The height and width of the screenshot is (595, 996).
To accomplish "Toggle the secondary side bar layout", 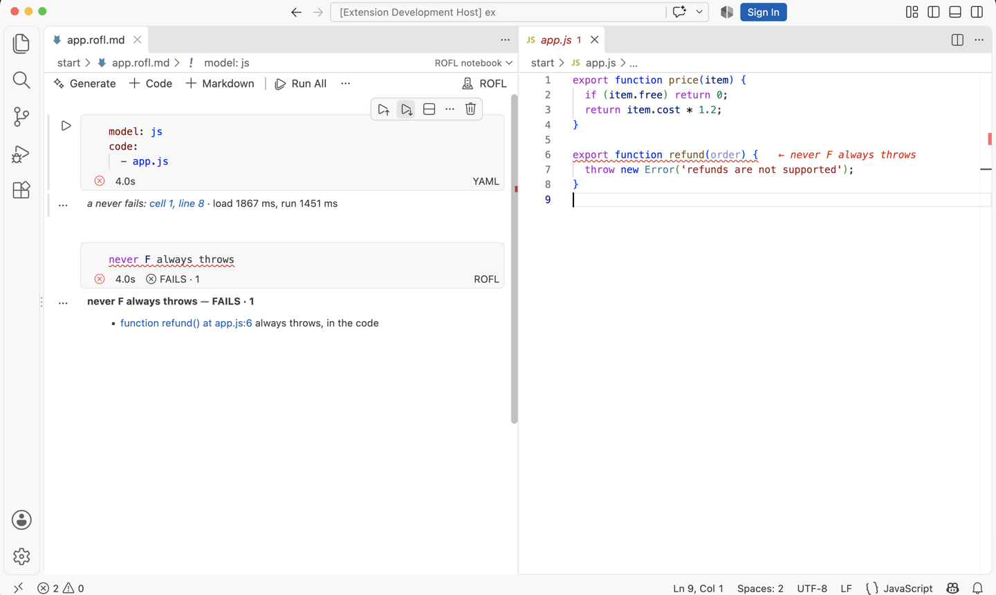I will coord(977,12).
